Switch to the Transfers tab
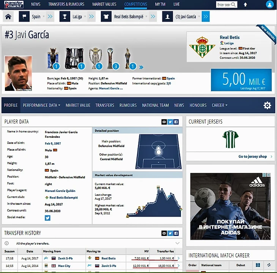This screenshot has height=273, width=277. pyautogui.click(x=105, y=105)
